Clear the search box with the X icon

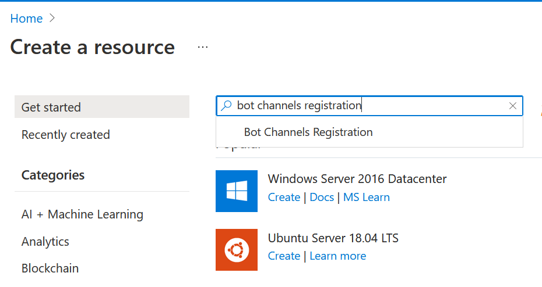(512, 106)
